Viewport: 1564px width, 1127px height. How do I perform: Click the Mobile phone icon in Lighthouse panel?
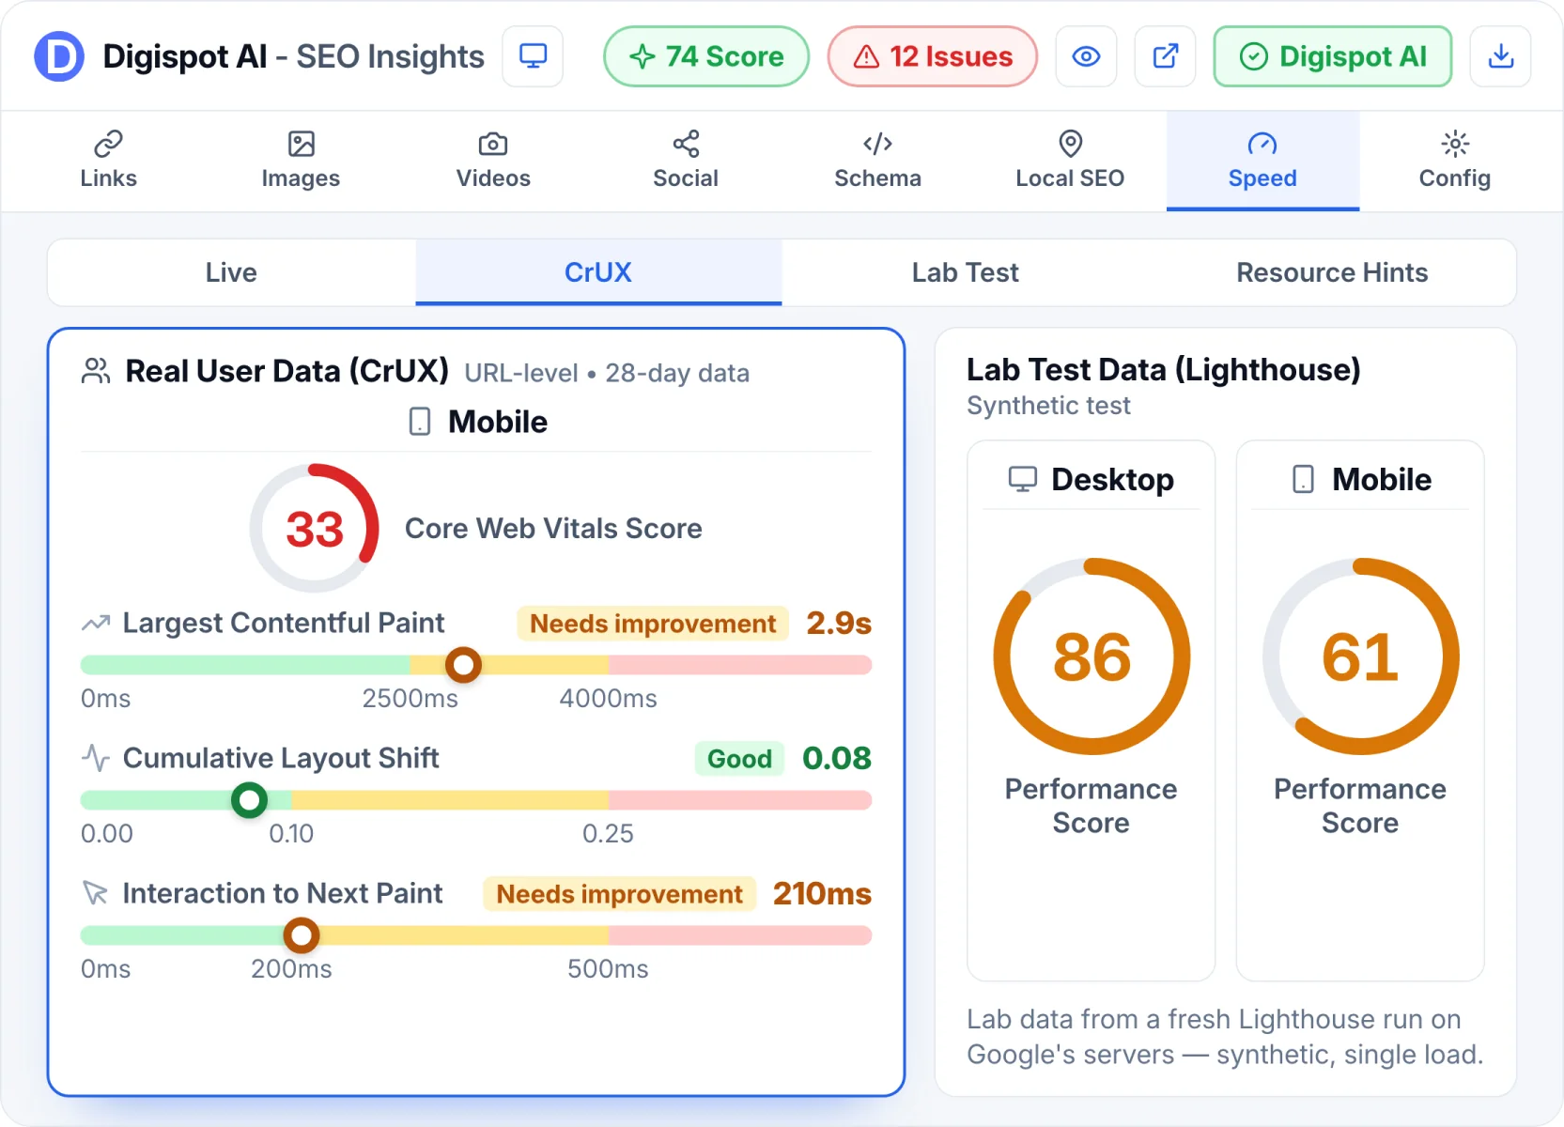tap(1303, 479)
